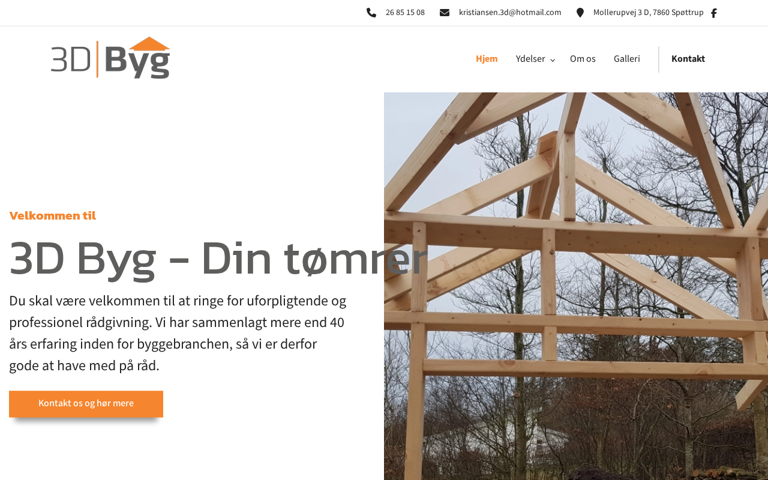Click the map pin location icon
This screenshot has width=768, height=480.
point(580,13)
